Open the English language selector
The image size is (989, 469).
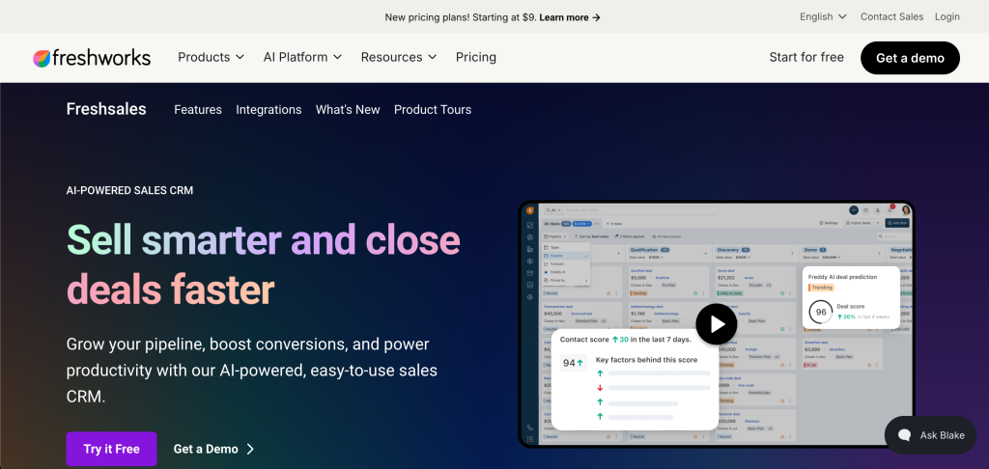coord(823,17)
